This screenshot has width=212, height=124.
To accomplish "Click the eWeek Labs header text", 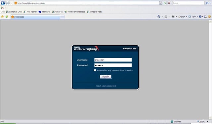I will 130,48.
